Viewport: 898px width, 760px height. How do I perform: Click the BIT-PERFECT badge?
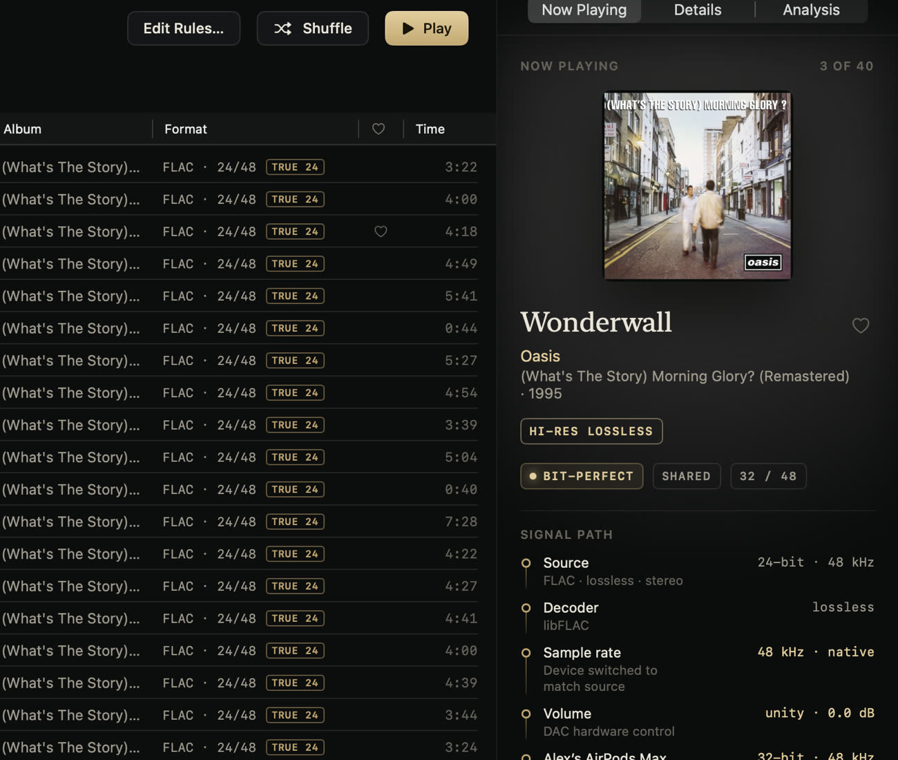click(582, 476)
